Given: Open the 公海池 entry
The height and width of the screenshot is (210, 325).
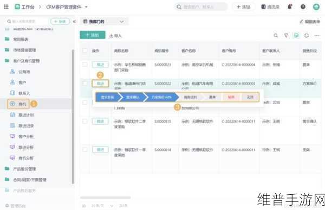Looking at the screenshot, I should pyautogui.click(x=24, y=72).
